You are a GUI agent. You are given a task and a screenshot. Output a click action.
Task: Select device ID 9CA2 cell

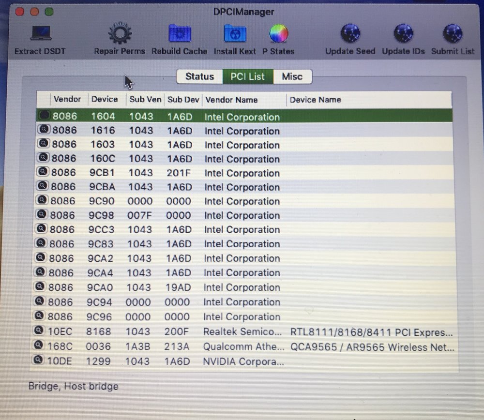(x=100, y=258)
